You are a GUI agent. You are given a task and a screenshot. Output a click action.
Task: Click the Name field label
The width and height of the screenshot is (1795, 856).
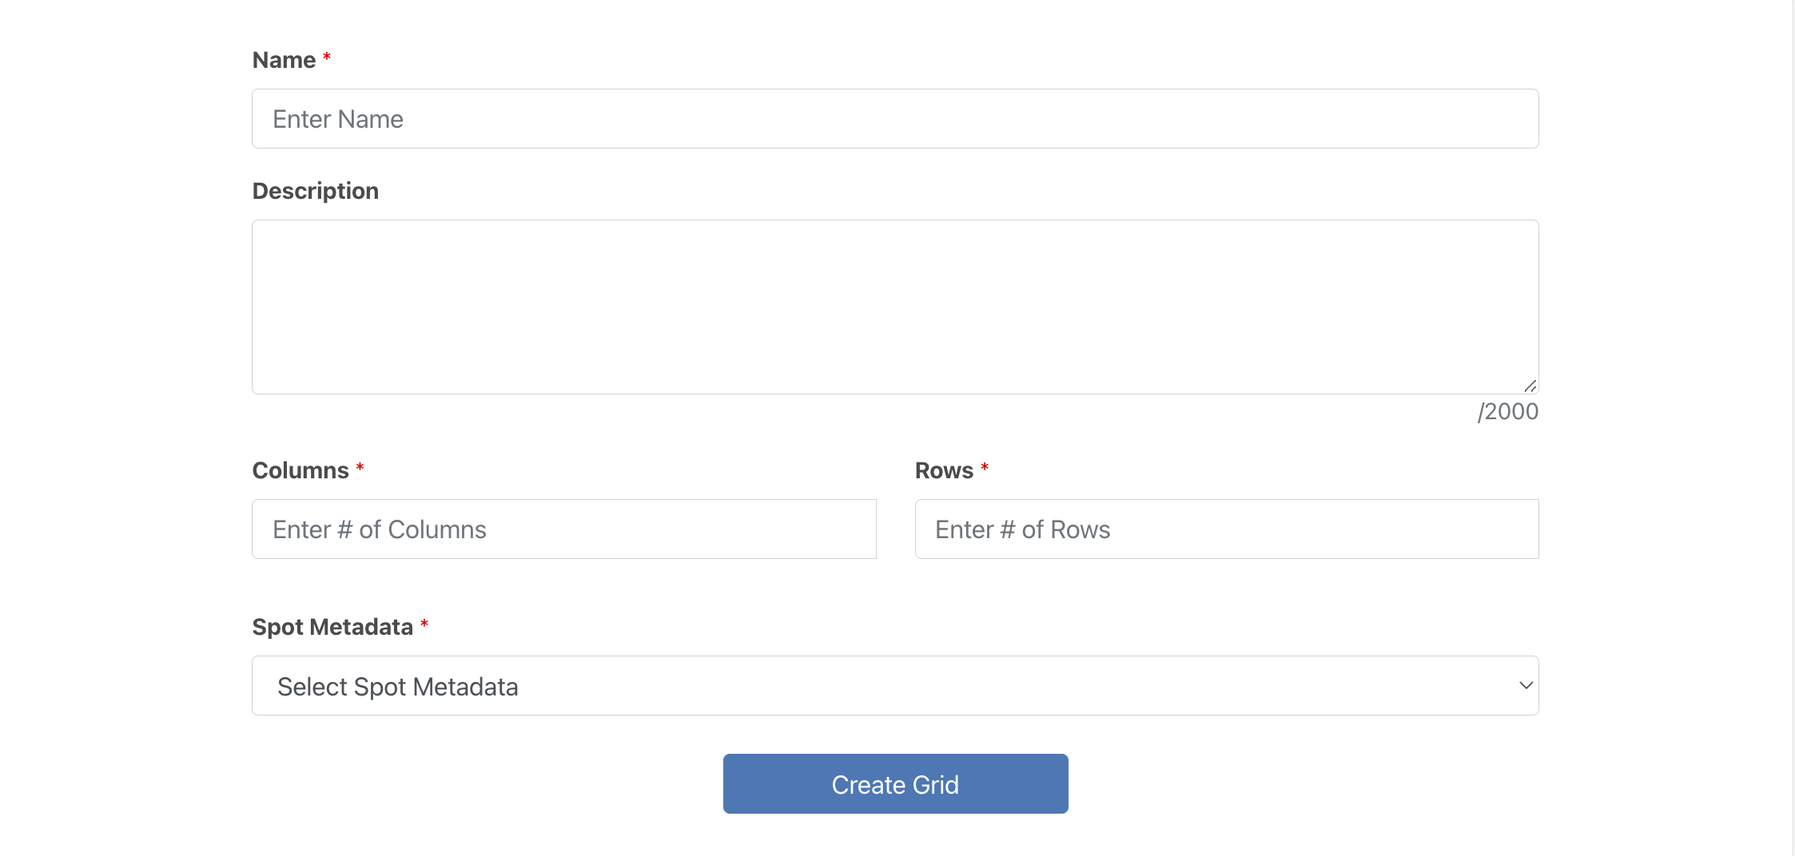pos(284,61)
